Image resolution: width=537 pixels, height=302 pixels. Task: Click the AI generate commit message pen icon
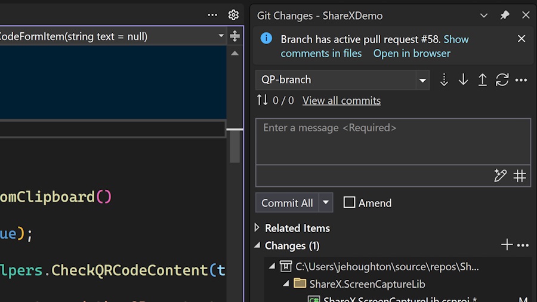[x=500, y=175]
